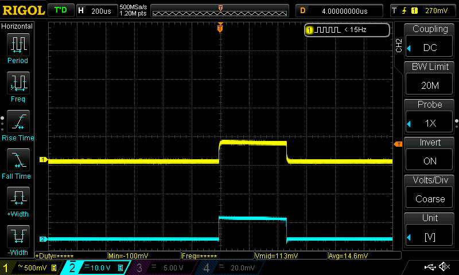Click the 500MSa/s sample rate text
The image size is (459, 275).
click(133, 7)
